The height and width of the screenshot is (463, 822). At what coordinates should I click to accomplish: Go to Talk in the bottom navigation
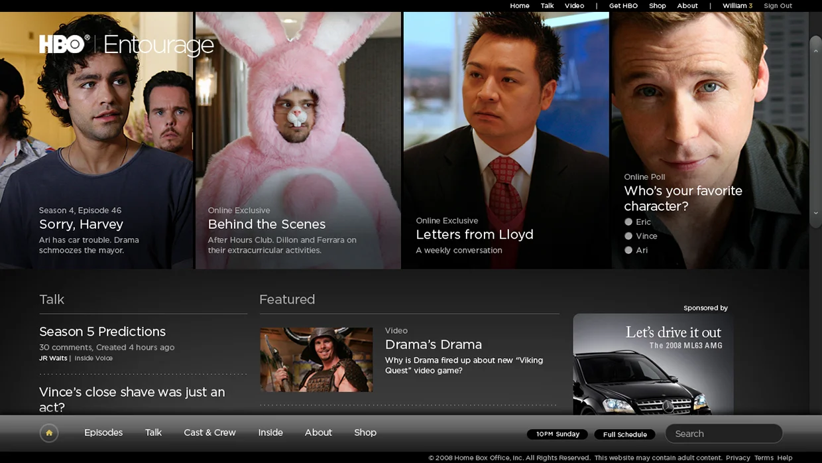pos(153,432)
